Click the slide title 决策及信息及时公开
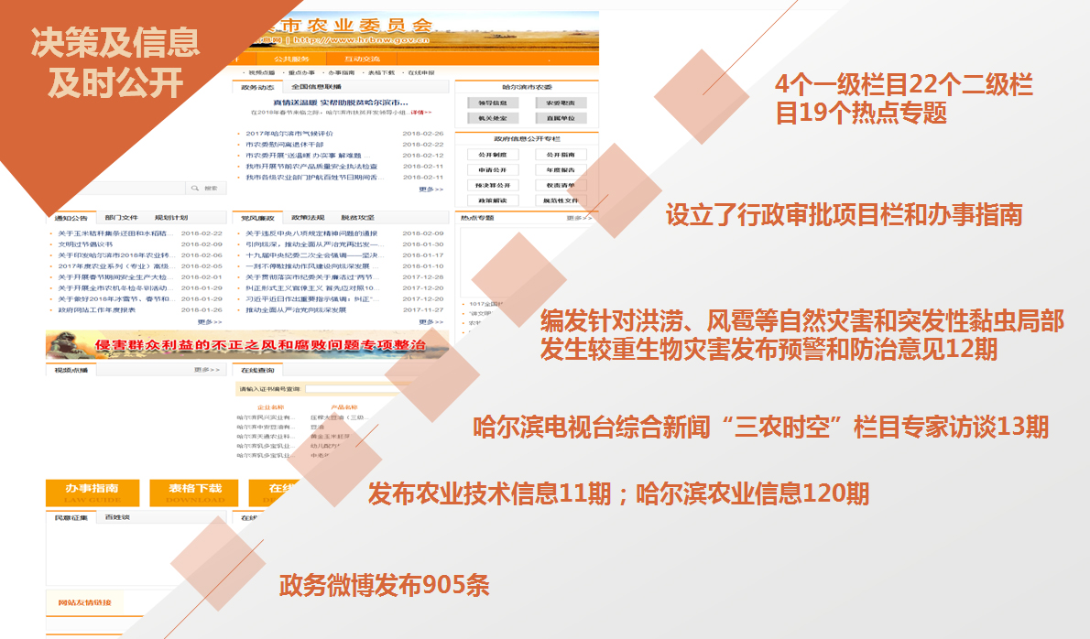The height and width of the screenshot is (639, 1090). 115,62
